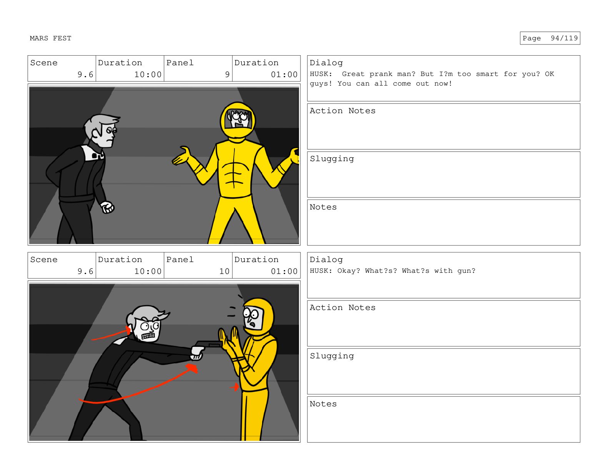
Task: Open the panel 9 storyboard thumbnail
Action: (164, 165)
